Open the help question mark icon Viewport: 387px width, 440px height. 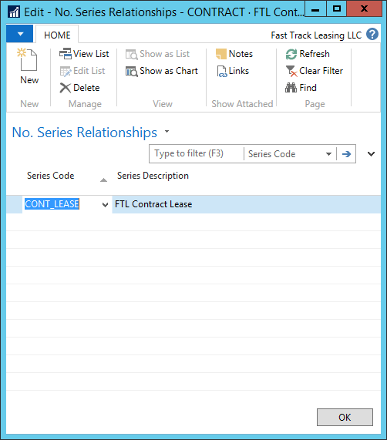click(x=372, y=35)
